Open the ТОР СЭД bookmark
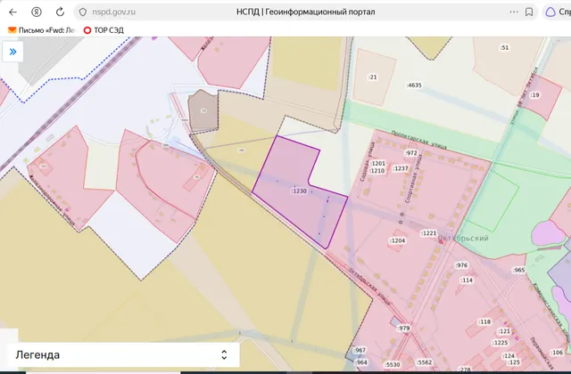Image resolution: width=571 pixels, height=374 pixels. (103, 30)
